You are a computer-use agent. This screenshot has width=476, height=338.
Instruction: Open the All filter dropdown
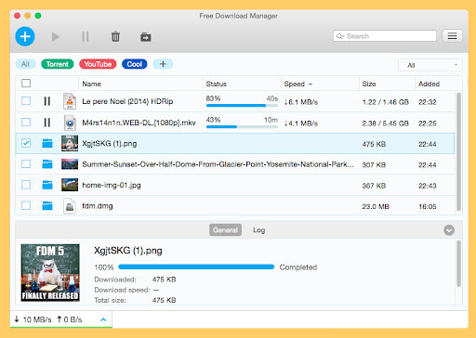click(430, 65)
